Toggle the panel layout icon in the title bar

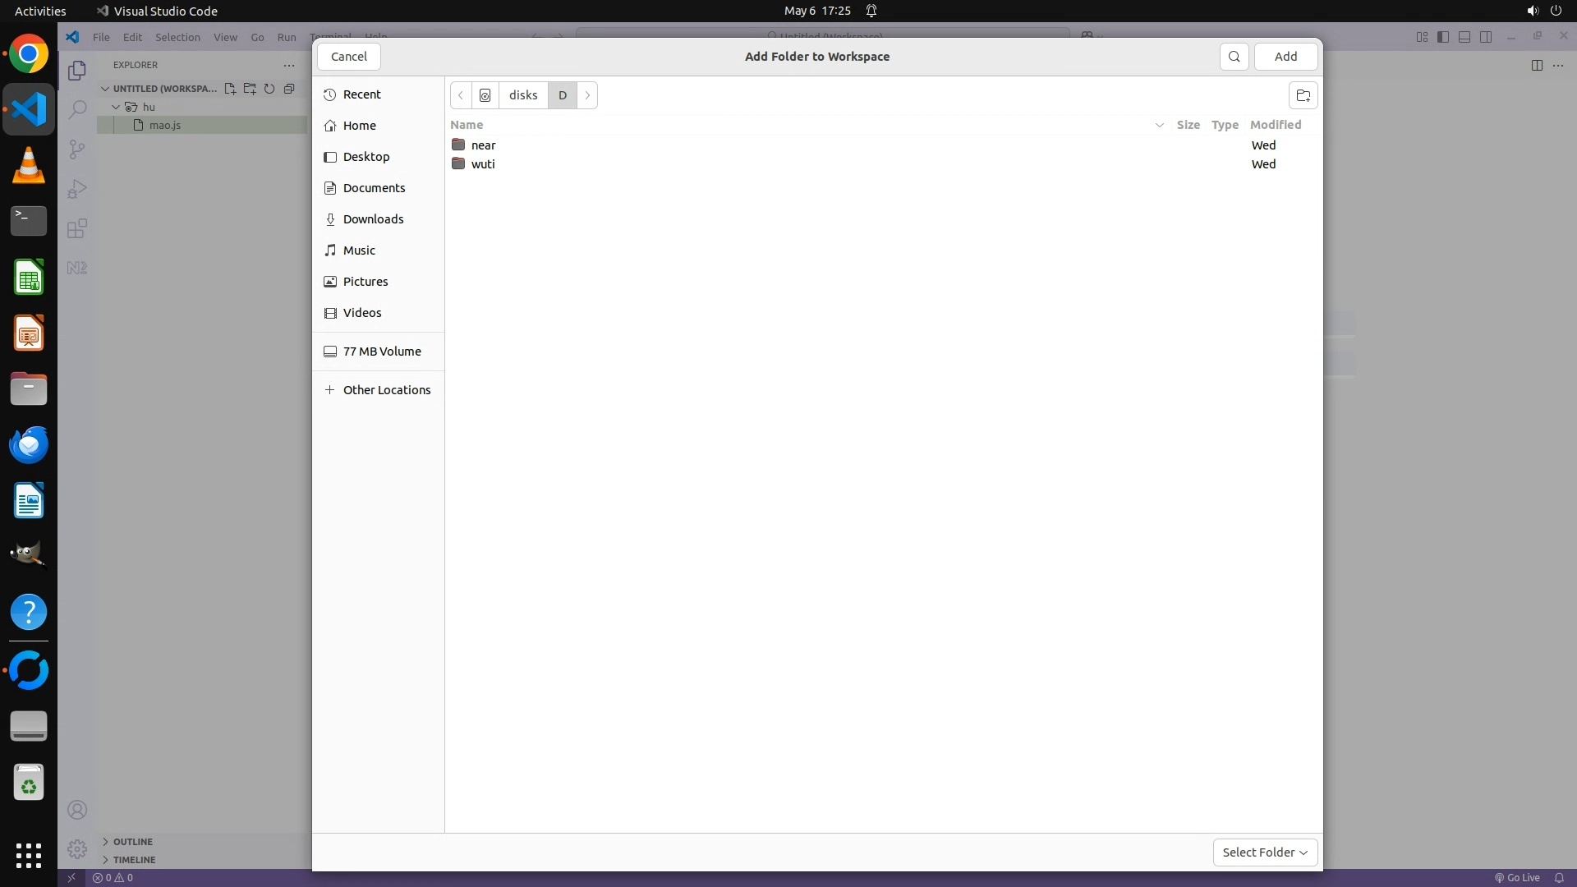[1464, 37]
